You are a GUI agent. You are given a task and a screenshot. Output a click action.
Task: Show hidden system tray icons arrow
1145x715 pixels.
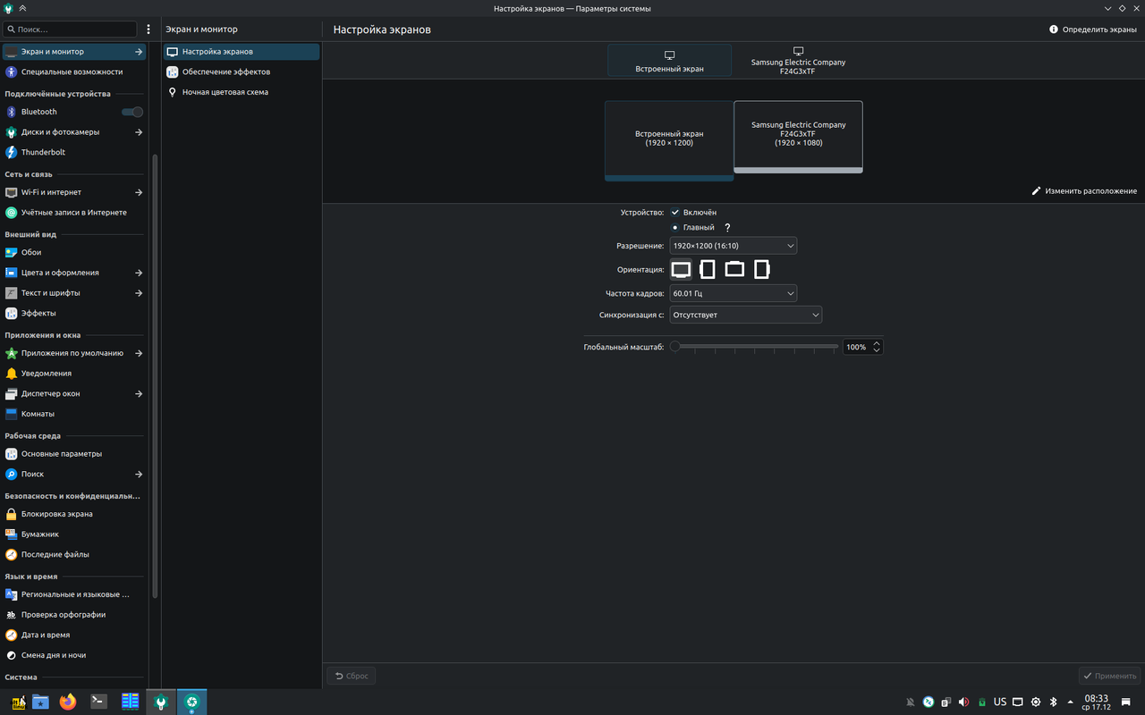1071,702
